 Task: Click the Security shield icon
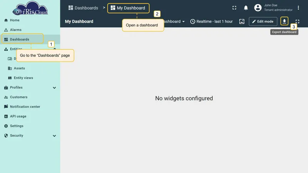pos(6,136)
